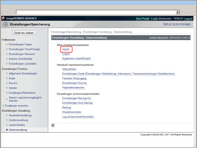Click the Einstellungen/Speicherung gear icon

point(6,24)
